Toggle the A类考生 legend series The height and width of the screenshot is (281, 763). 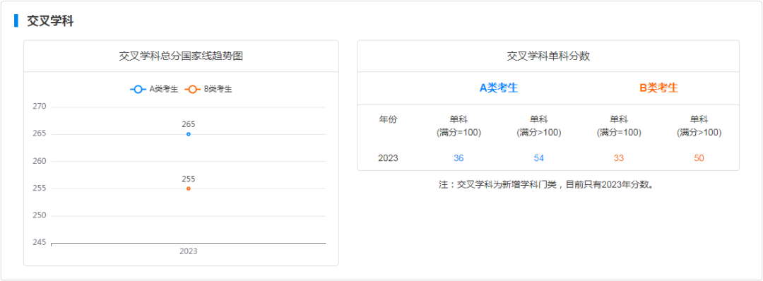point(154,90)
